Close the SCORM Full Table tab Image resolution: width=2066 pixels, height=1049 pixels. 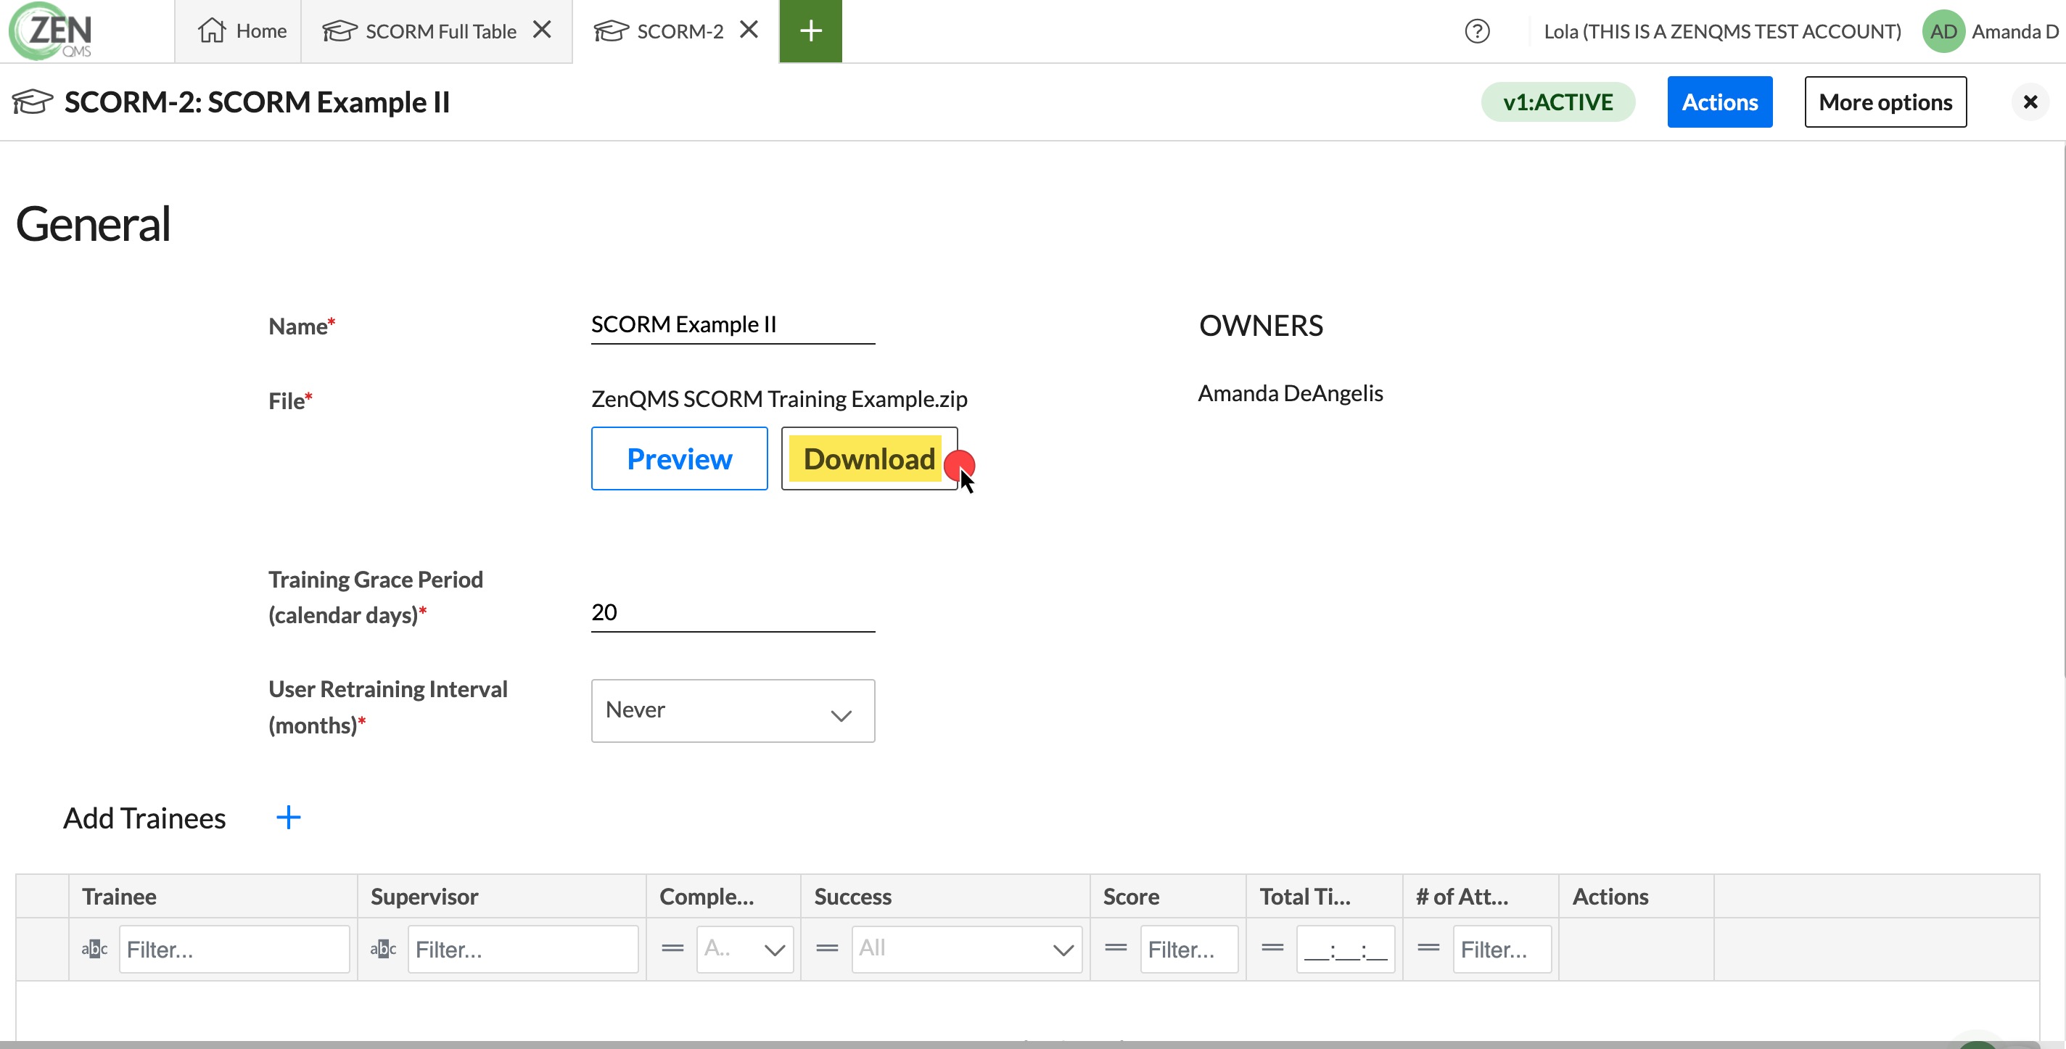[x=542, y=30]
